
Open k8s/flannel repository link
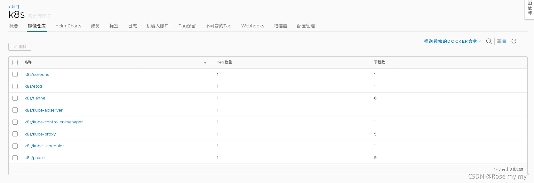point(36,98)
